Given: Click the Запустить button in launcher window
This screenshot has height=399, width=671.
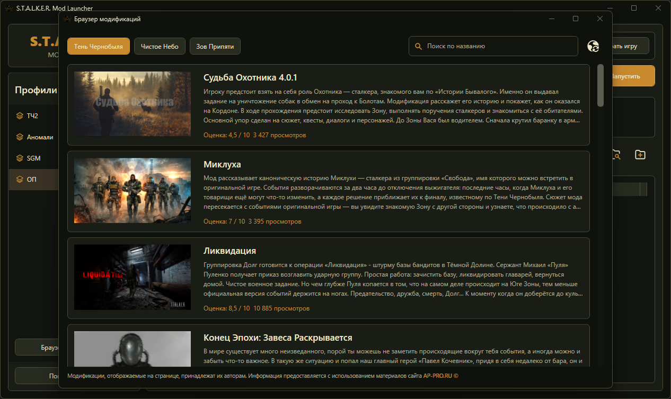Looking at the screenshot, I should tap(633, 76).
